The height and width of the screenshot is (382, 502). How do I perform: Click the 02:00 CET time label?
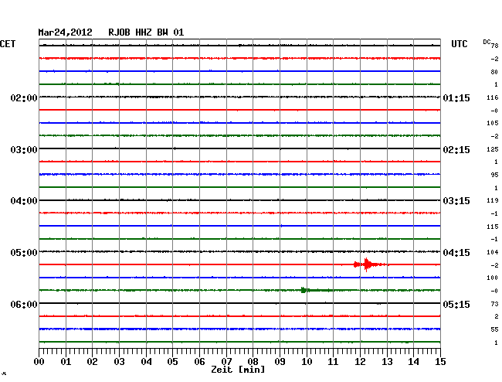[24, 97]
